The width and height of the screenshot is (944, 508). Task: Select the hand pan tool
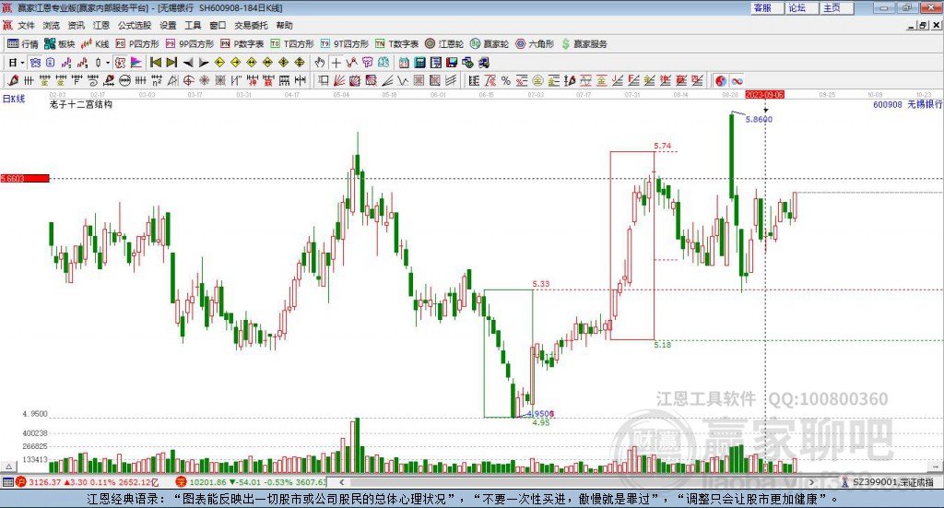[320, 63]
